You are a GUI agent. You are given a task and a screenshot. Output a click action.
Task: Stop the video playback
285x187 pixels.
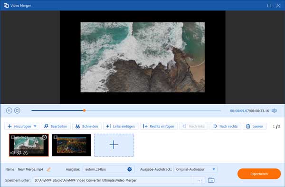17,110
